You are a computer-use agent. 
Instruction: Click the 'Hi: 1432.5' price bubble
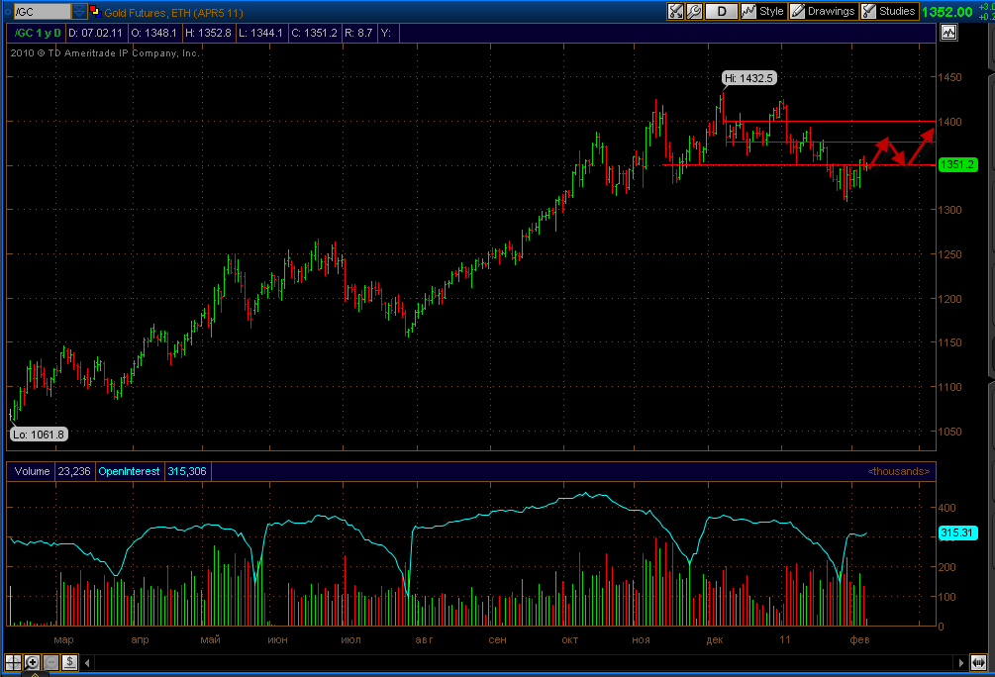coord(748,78)
